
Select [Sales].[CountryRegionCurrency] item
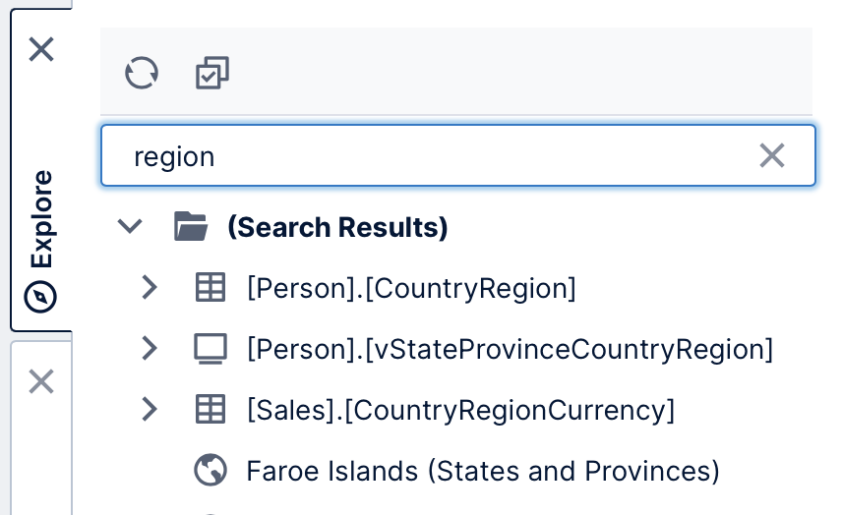pos(460,411)
